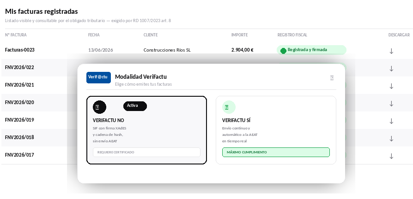Click the REQUIERE CERTIFICADO label

(x=146, y=152)
